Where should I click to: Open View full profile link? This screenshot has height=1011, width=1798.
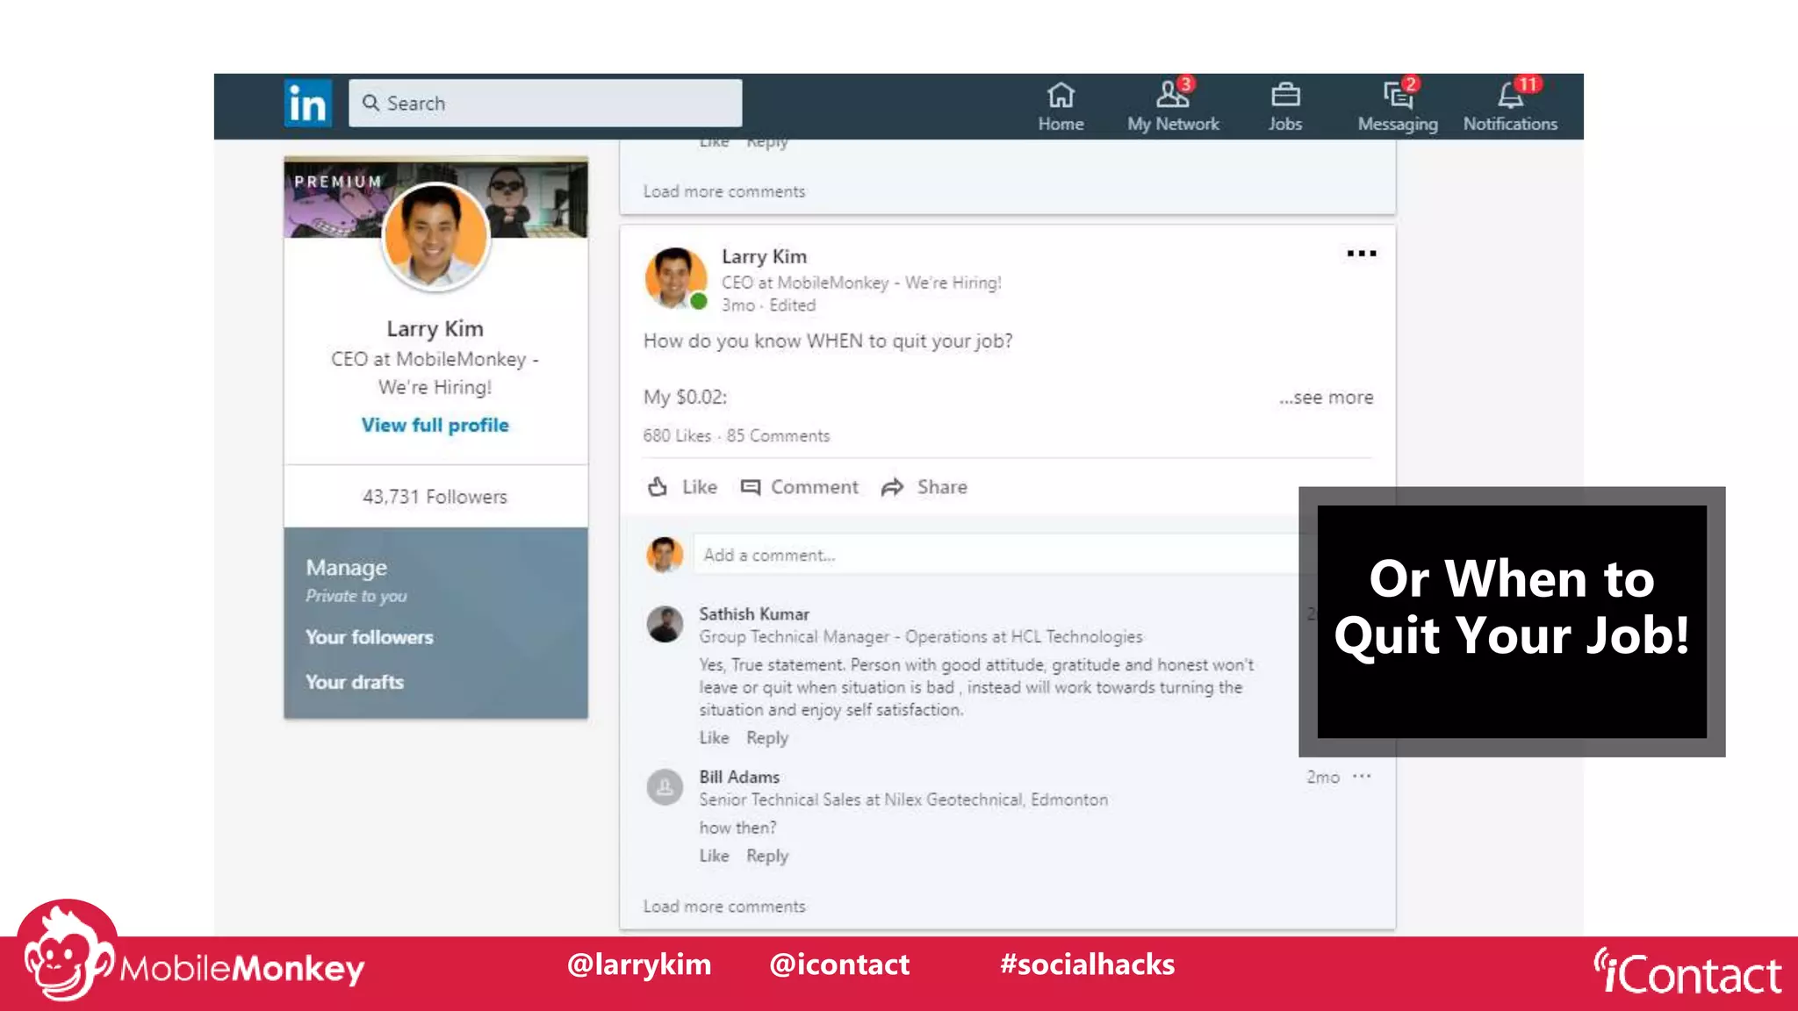435,425
